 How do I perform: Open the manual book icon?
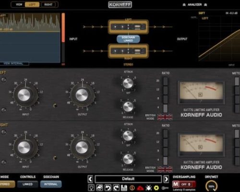pyautogui.click(x=99, y=188)
